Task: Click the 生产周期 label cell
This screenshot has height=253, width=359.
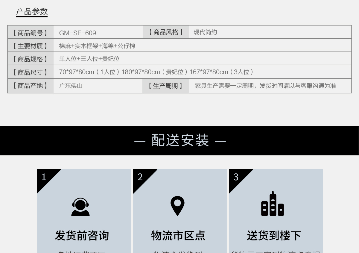Action: click(165, 86)
